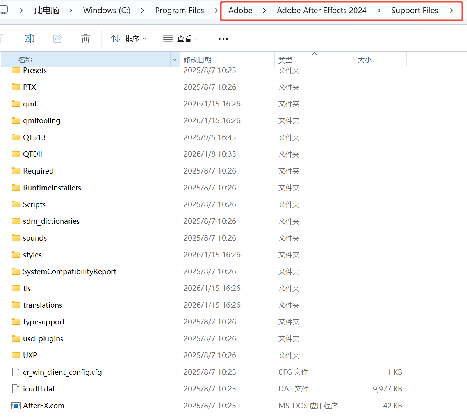Go to Adobe After Effects 2024 breadcrumb
The width and height of the screenshot is (467, 418).
coord(321,11)
